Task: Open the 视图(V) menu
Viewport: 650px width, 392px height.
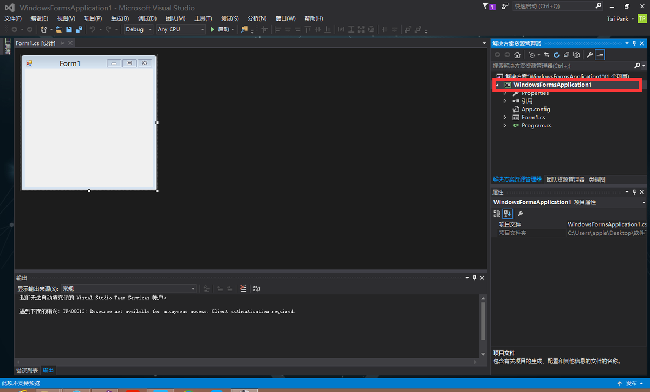Action: click(x=66, y=18)
